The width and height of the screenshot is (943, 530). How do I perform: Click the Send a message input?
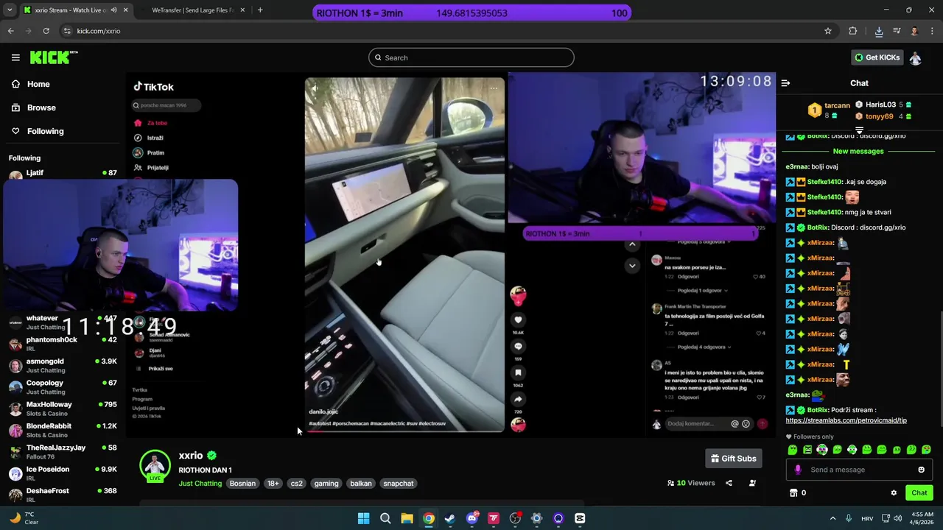coord(860,470)
